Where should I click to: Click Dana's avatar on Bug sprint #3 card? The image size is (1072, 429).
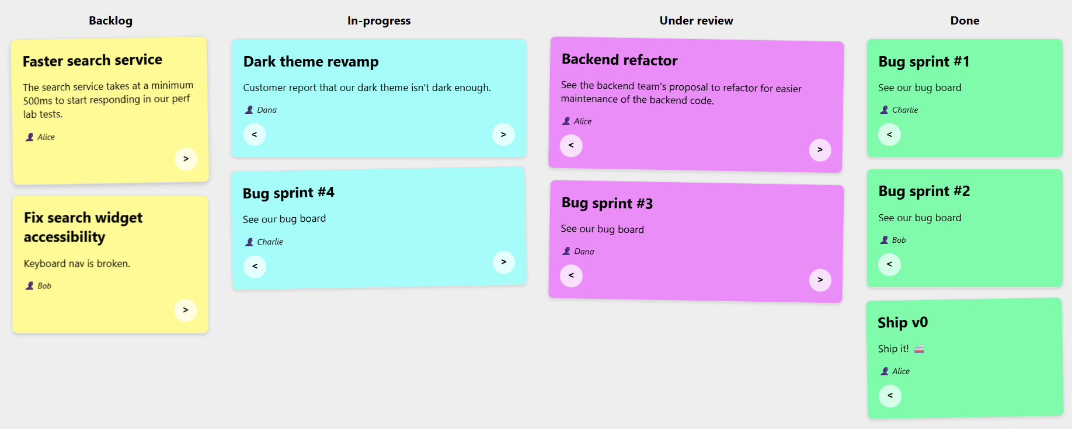tap(566, 251)
